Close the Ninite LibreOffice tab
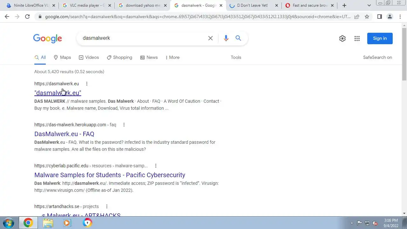This screenshot has height=229, width=407. point(53,5)
